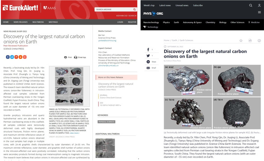
Task: Open Meetings menu item on EurekAlert
Action: tap(53, 22)
